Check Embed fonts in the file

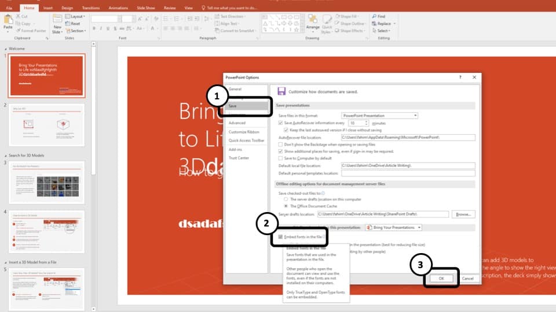tap(280, 237)
